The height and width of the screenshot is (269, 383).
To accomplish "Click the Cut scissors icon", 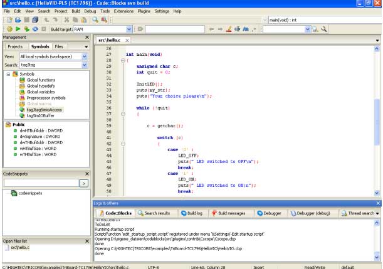I will [x=66, y=20].
